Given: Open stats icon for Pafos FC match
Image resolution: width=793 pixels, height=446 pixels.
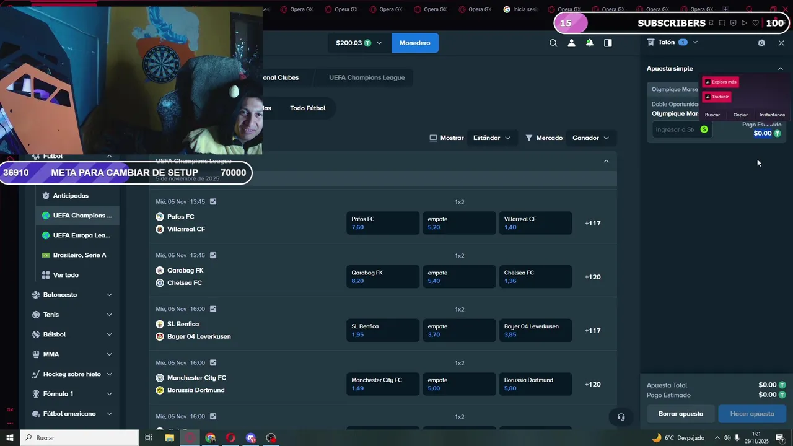Looking at the screenshot, I should (x=213, y=201).
